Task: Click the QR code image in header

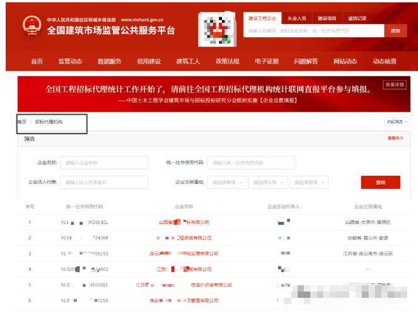Action: pos(218,30)
